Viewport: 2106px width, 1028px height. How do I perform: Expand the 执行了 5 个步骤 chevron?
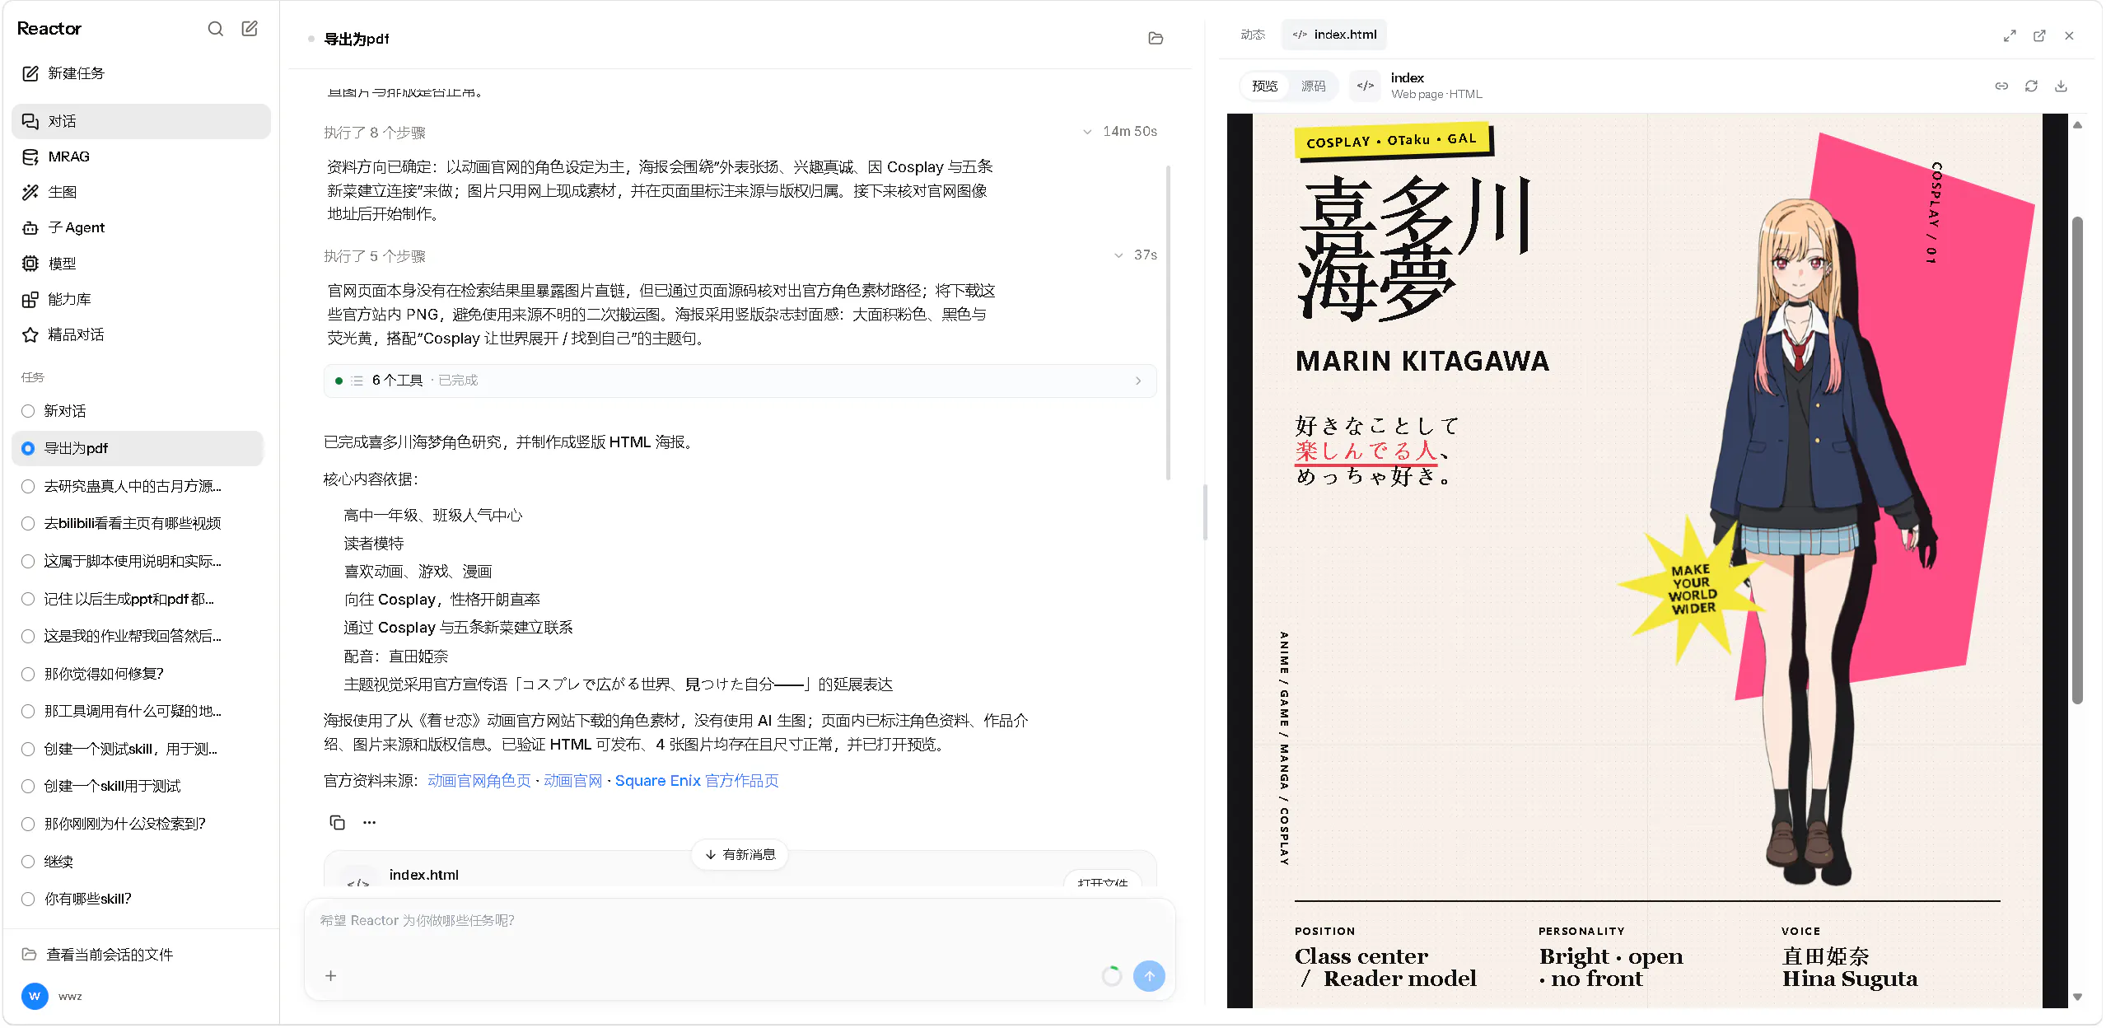coord(1118,255)
